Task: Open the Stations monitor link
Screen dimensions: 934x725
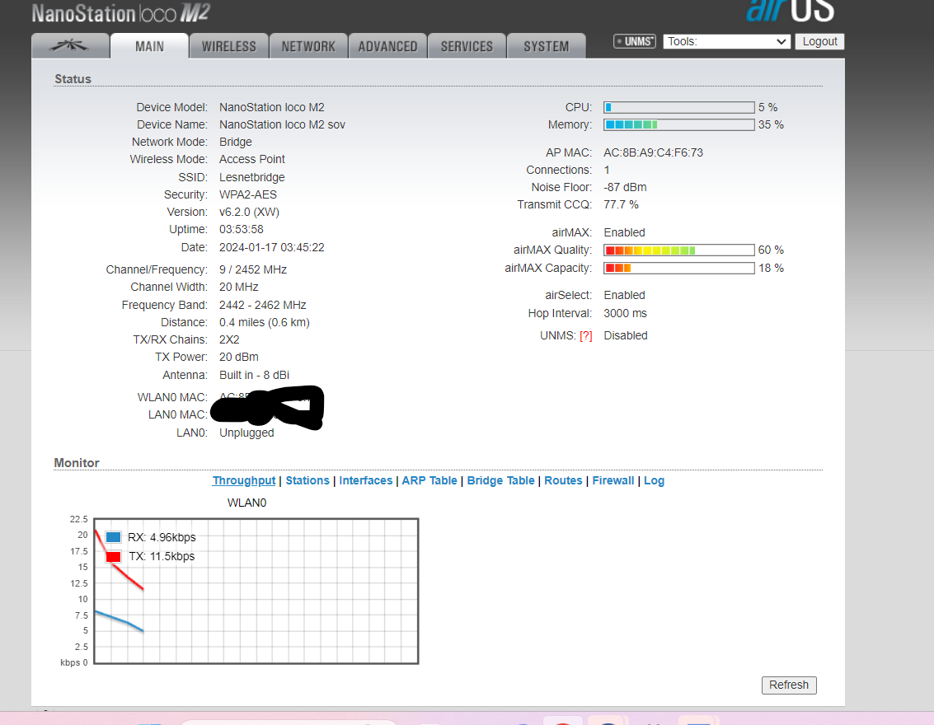Action: 307,480
